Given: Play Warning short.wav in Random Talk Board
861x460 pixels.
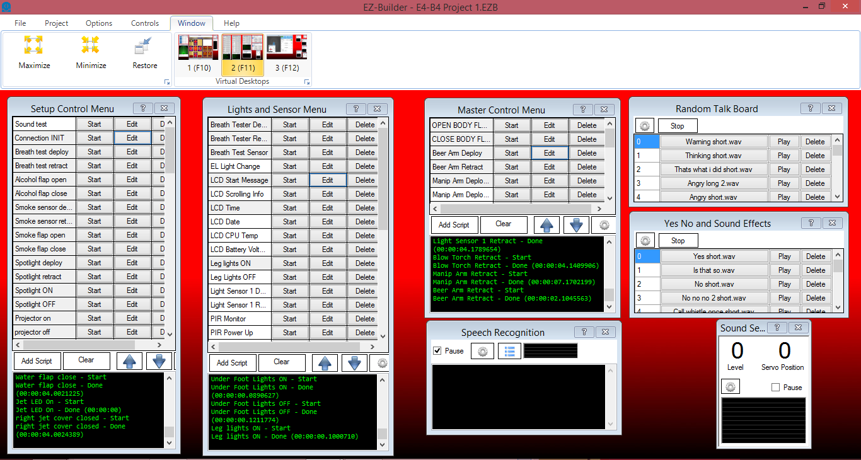Looking at the screenshot, I should click(x=784, y=142).
